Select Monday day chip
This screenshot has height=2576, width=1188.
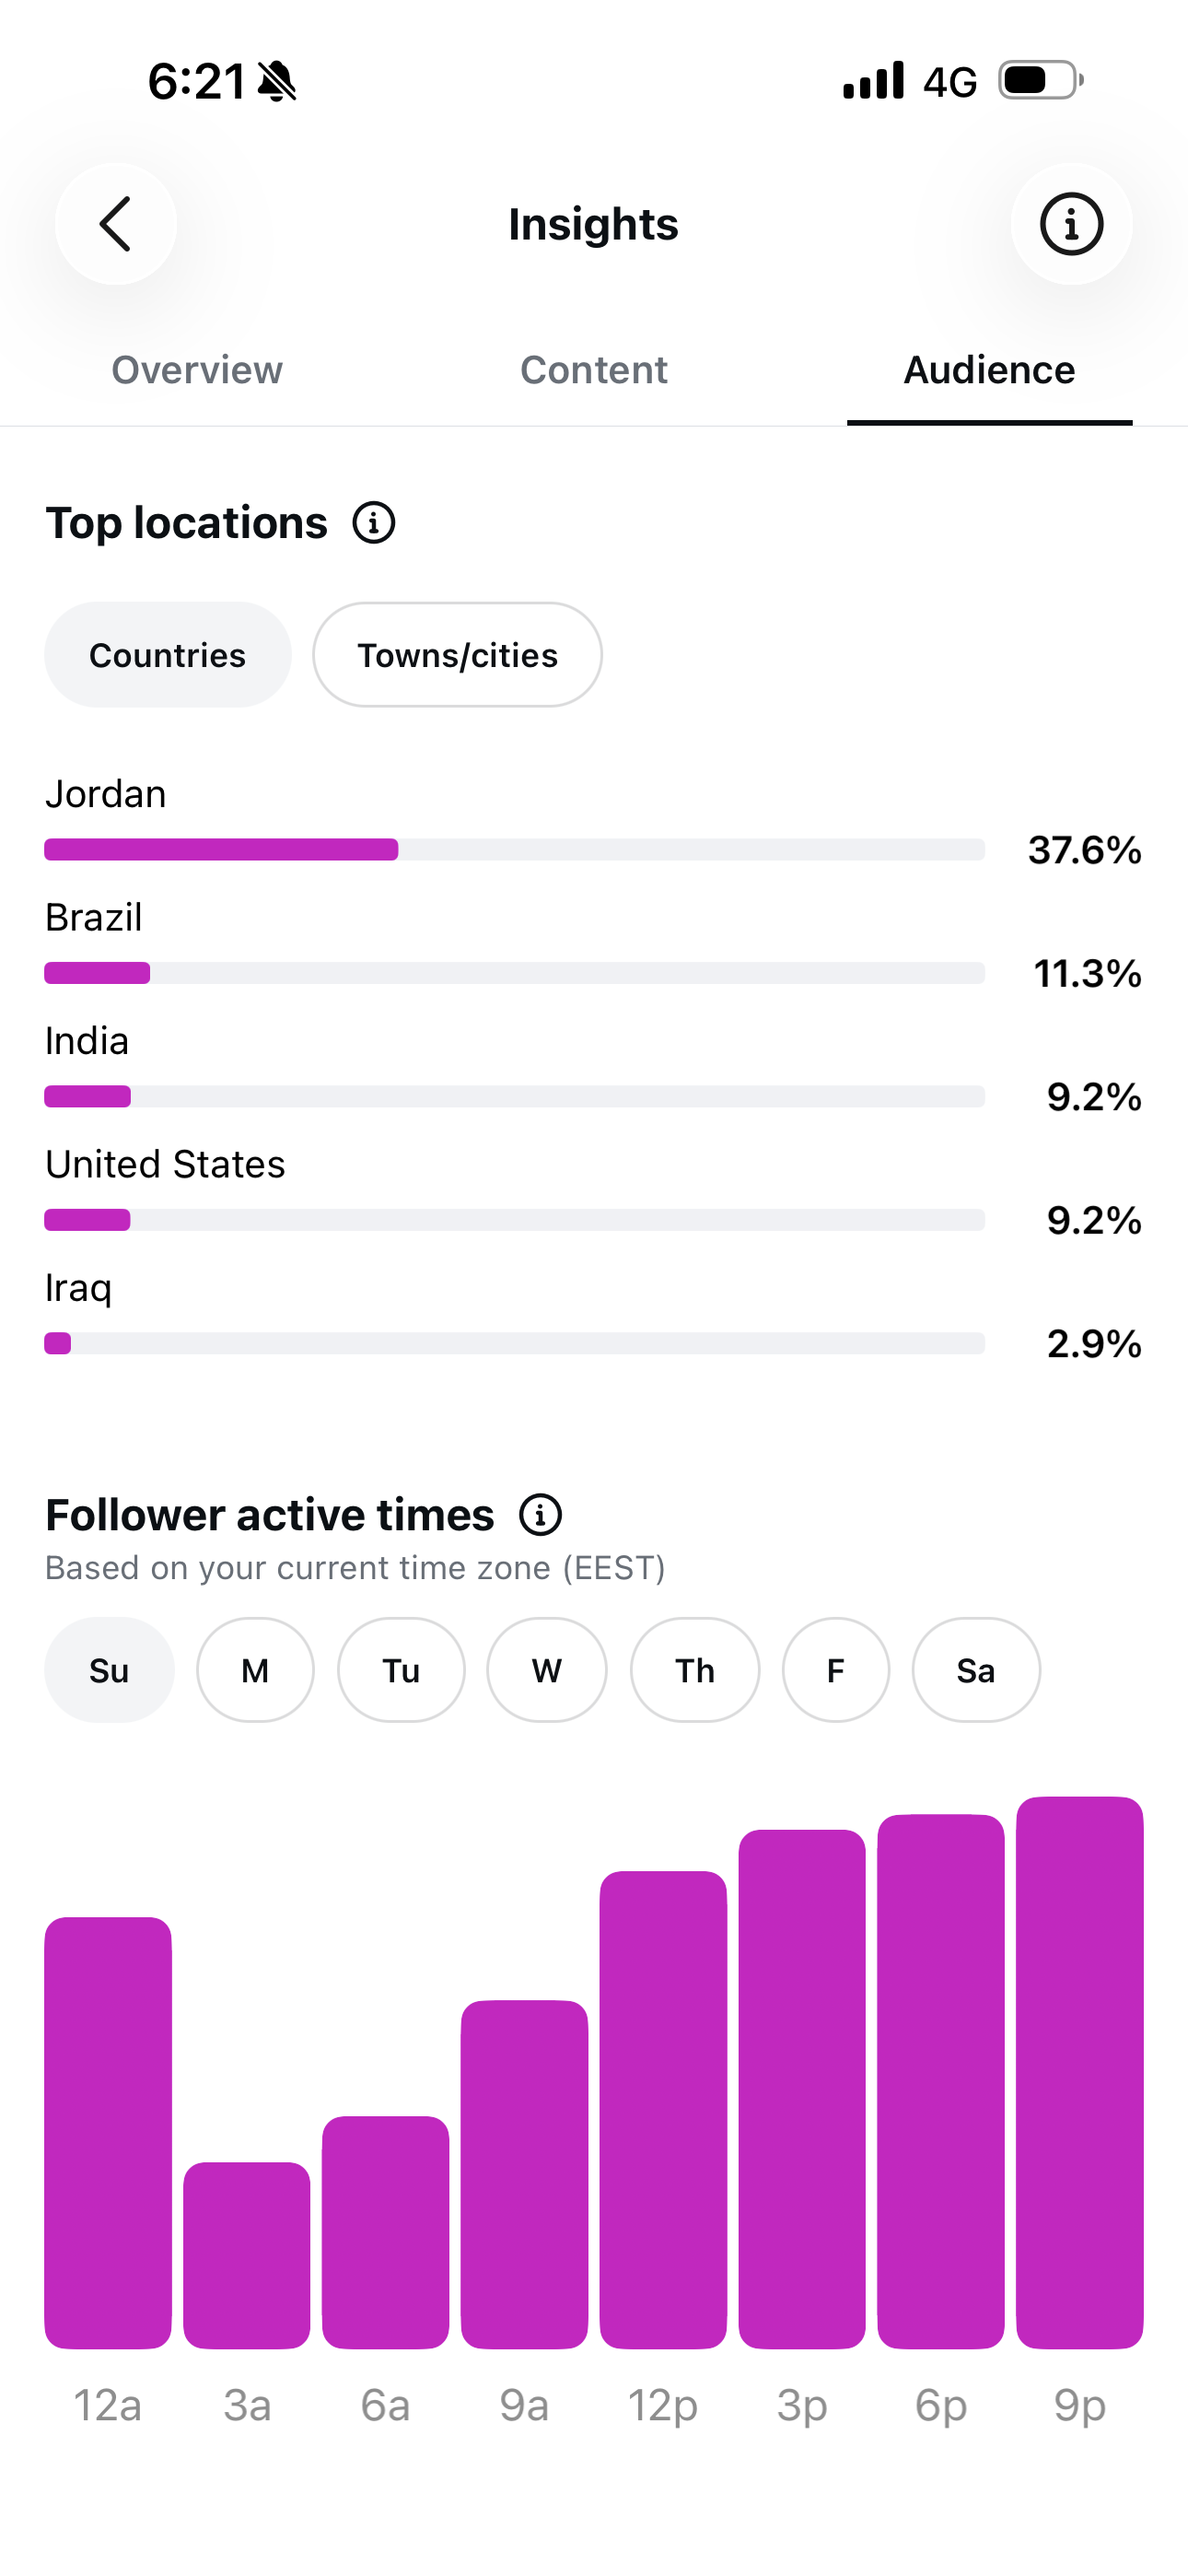255,1670
